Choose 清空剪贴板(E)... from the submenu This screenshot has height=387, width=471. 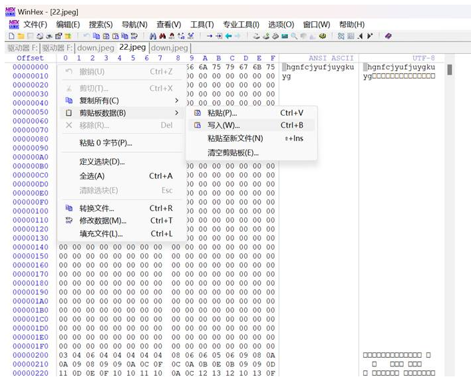pos(251,153)
